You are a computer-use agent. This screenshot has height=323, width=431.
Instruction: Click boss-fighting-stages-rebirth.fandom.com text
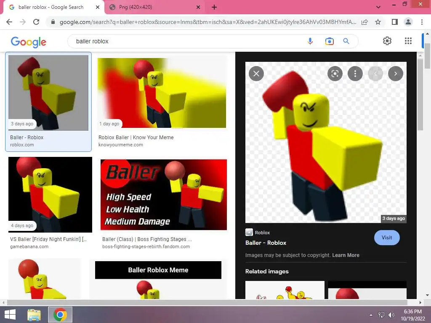(x=146, y=246)
